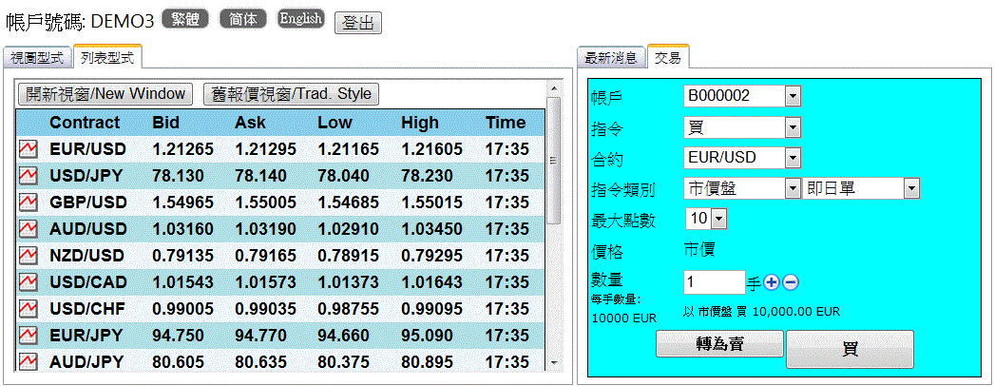Image resolution: width=994 pixels, height=386 pixels.
Task: Decrease quantity with blue minus icon
Action: click(x=791, y=282)
